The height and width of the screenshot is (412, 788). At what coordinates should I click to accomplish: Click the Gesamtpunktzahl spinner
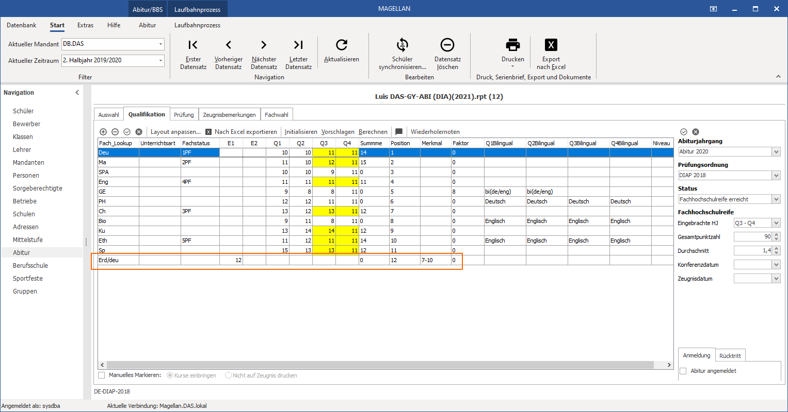tap(777, 237)
